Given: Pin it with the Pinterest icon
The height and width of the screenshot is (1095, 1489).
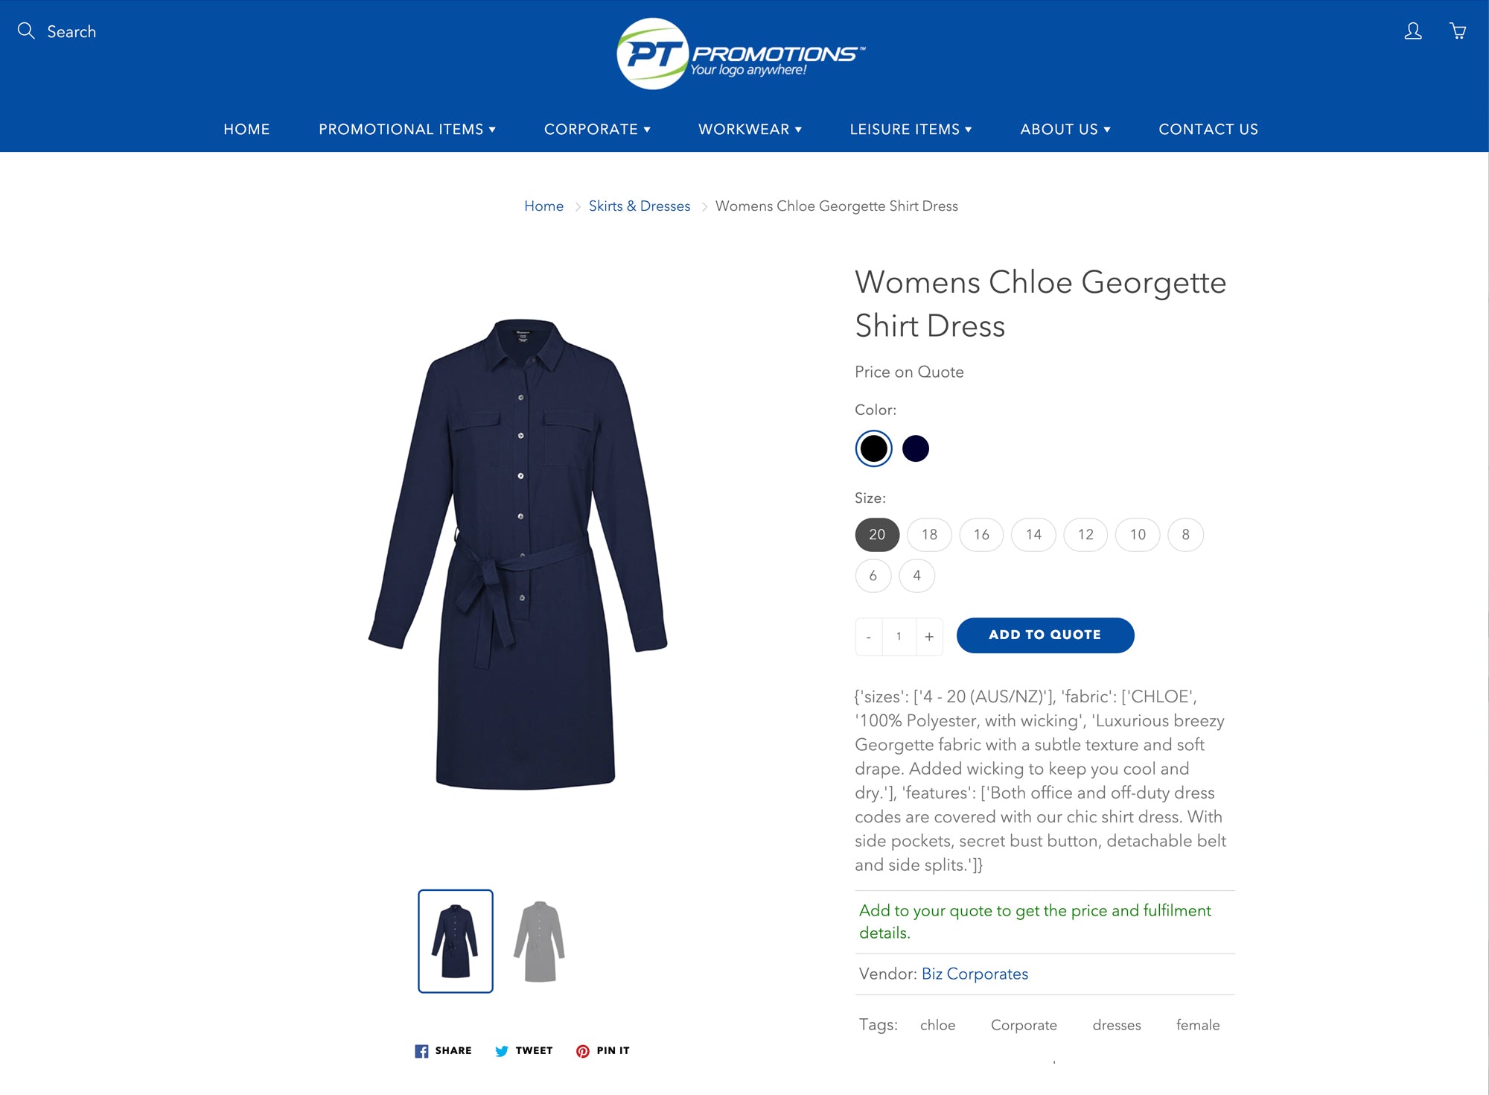Looking at the screenshot, I should point(583,1051).
